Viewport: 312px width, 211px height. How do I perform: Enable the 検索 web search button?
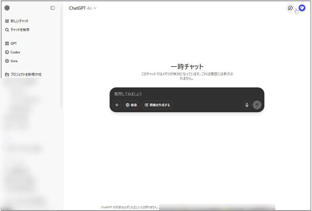click(132, 105)
